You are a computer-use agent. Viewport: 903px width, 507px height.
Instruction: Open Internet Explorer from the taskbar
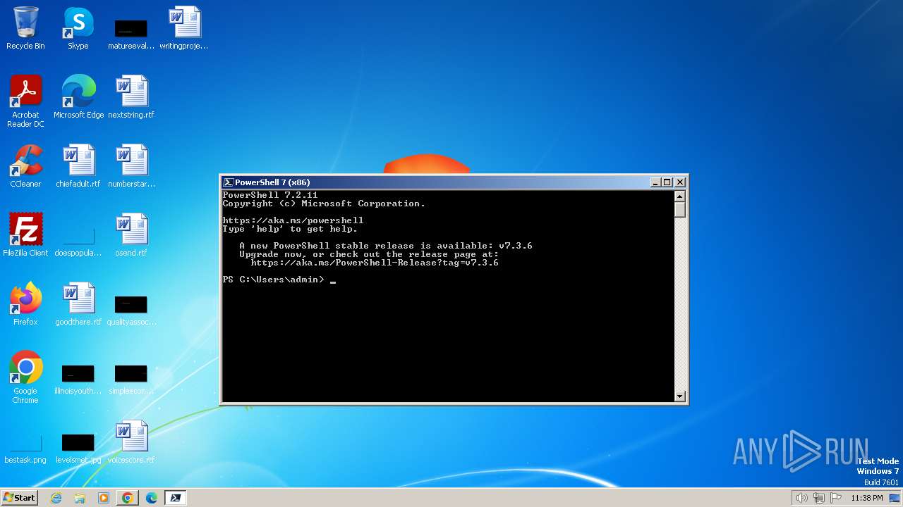pyautogui.click(x=56, y=498)
